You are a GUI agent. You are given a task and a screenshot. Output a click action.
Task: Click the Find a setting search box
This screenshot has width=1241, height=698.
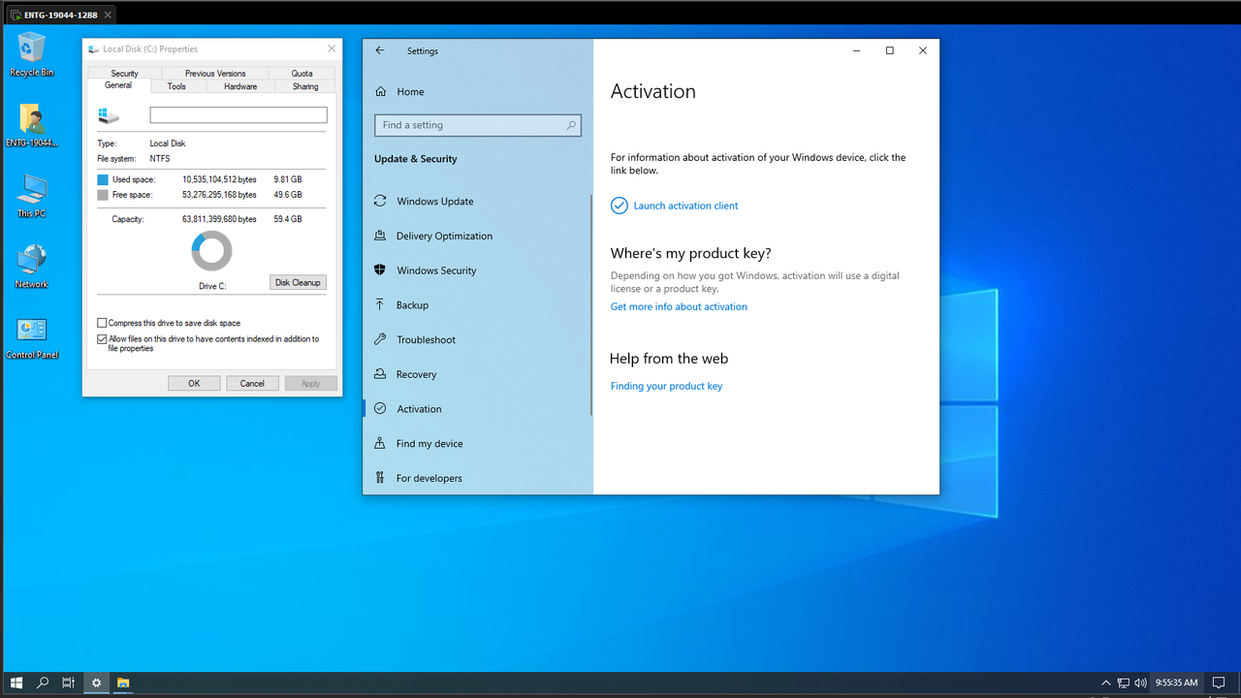pyautogui.click(x=478, y=125)
